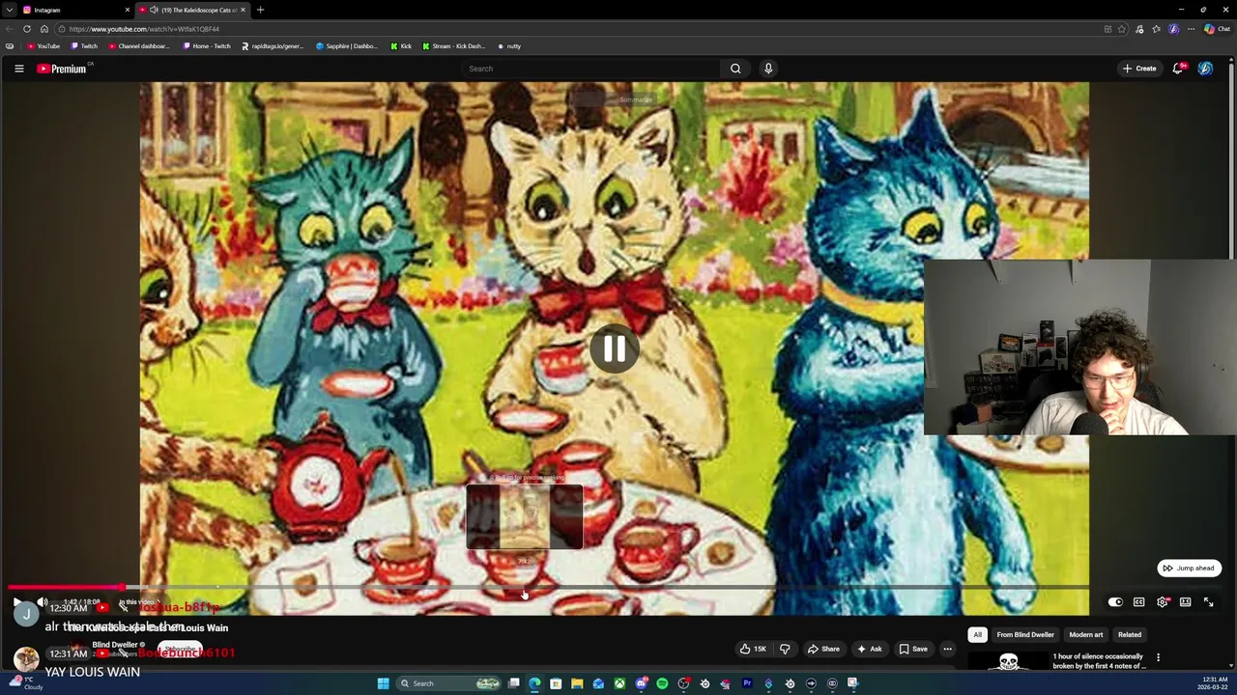This screenshot has width=1237, height=695.
Task: Close the Instagram tab
Action: tap(127, 10)
